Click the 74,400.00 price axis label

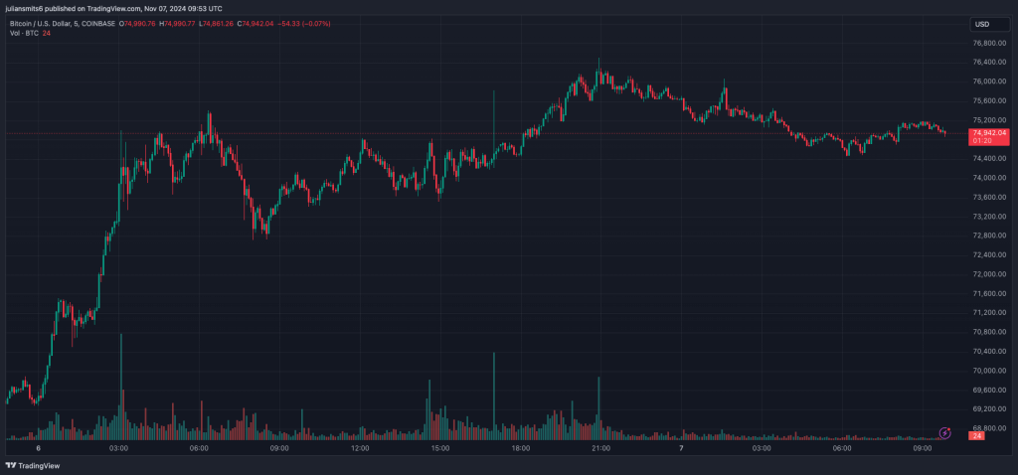989,159
